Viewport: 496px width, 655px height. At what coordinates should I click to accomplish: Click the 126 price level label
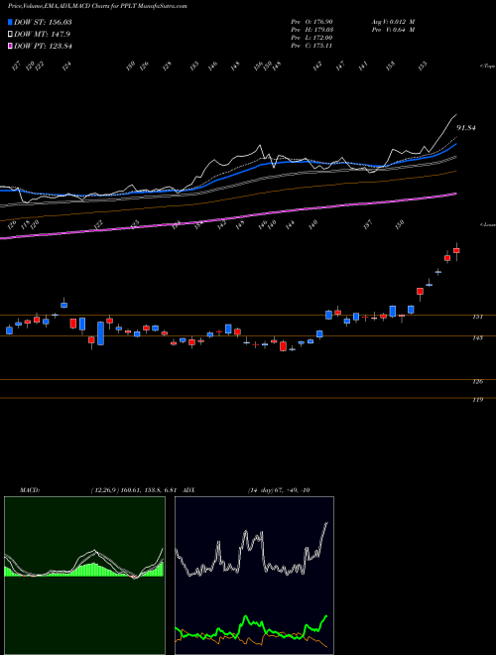click(477, 381)
